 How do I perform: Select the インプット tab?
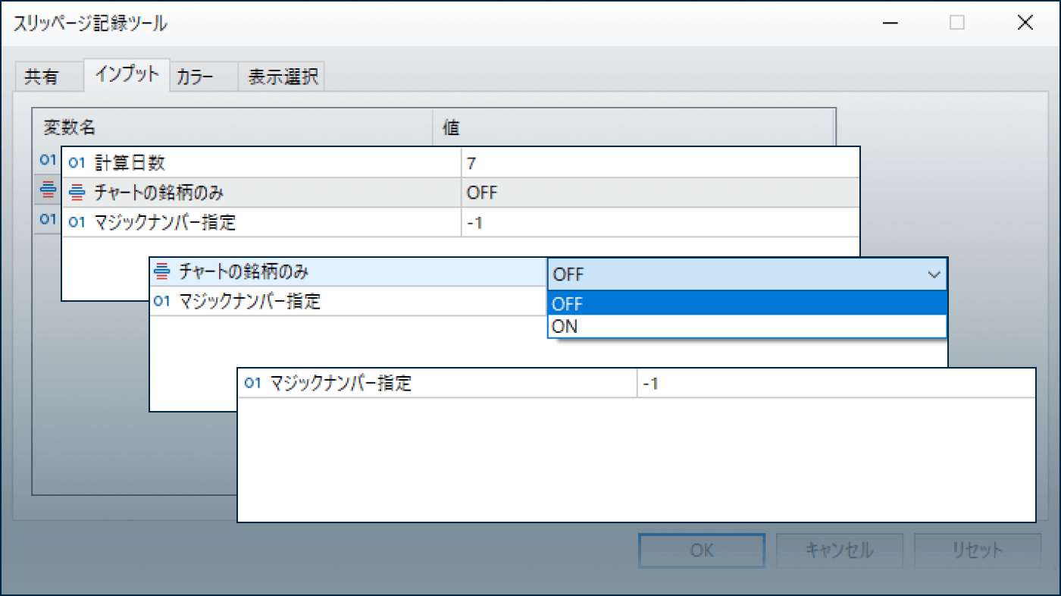pyautogui.click(x=127, y=75)
